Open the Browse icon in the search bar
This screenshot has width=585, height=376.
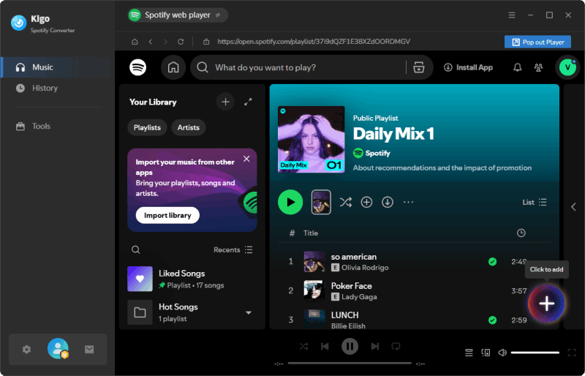point(419,67)
